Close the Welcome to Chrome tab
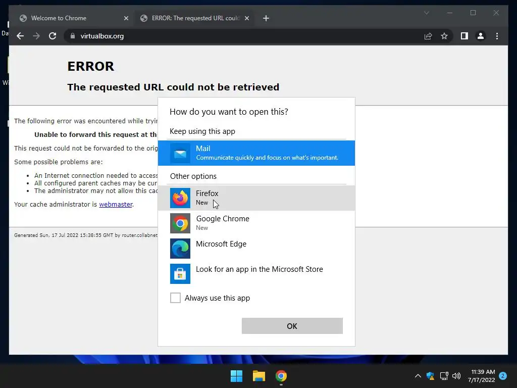This screenshot has height=388, width=517. tap(126, 18)
